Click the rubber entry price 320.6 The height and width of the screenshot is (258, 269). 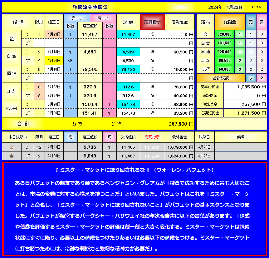90,96
